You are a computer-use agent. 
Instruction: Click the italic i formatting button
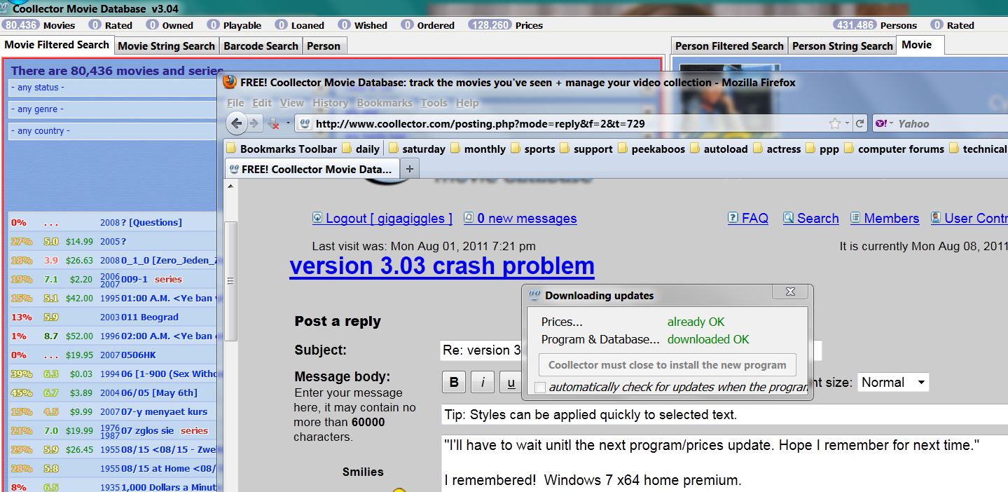(x=483, y=383)
